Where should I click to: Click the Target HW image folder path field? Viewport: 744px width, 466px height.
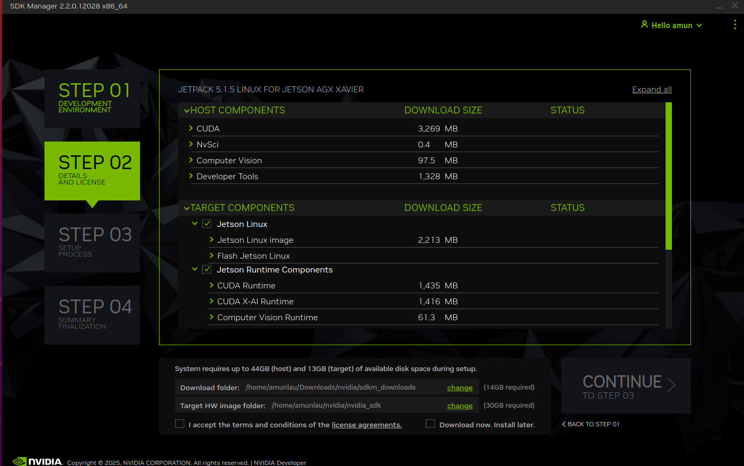(326, 406)
